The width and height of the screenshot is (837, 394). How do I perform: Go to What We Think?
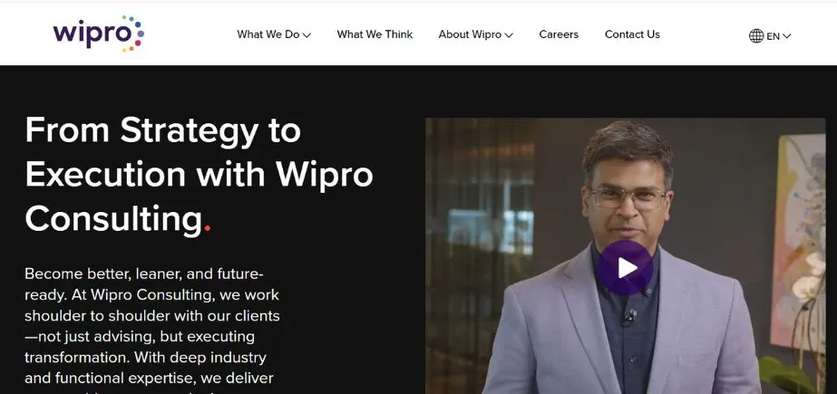click(375, 34)
